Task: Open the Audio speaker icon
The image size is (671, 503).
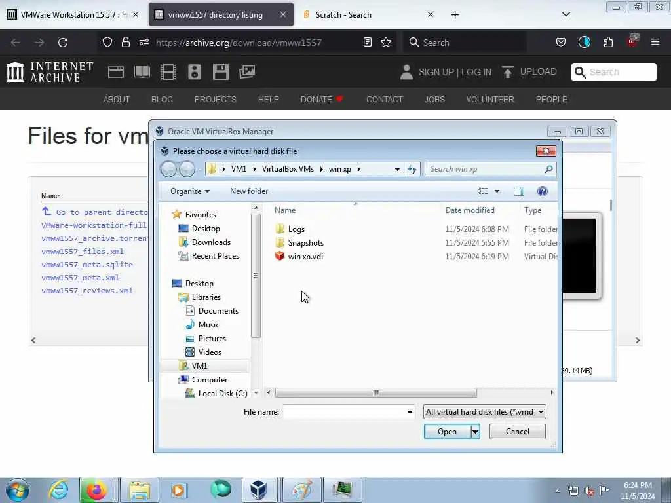Action: click(194, 72)
